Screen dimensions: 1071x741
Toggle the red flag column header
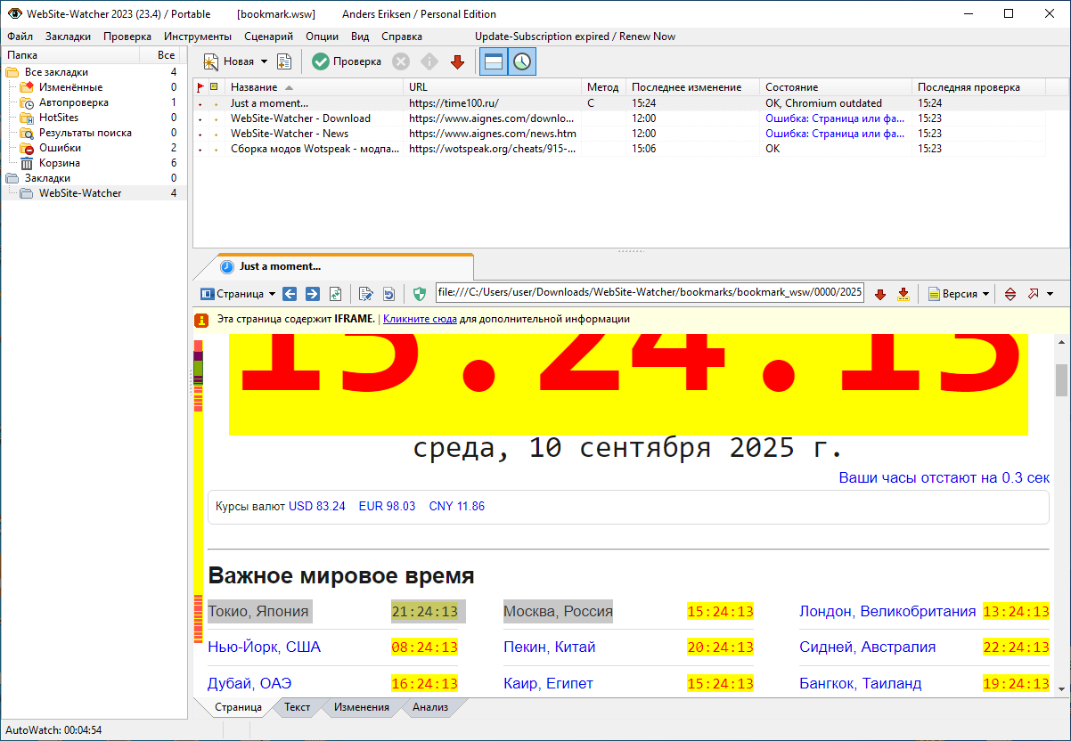click(200, 87)
